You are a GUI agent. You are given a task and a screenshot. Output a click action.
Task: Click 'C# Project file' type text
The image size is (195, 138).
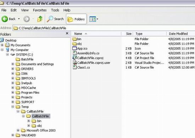point(144,58)
